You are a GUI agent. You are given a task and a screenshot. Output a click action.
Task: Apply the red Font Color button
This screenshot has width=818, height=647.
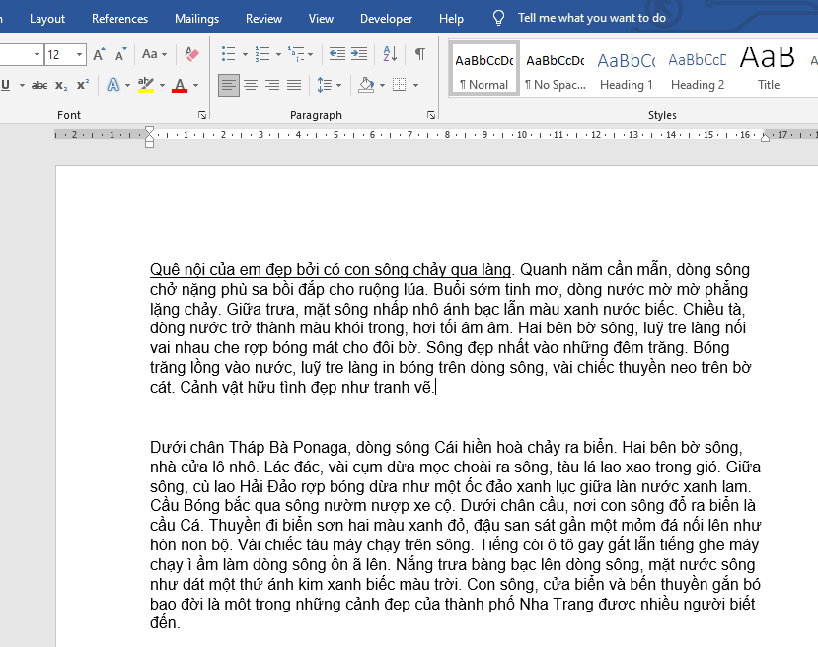tap(180, 85)
